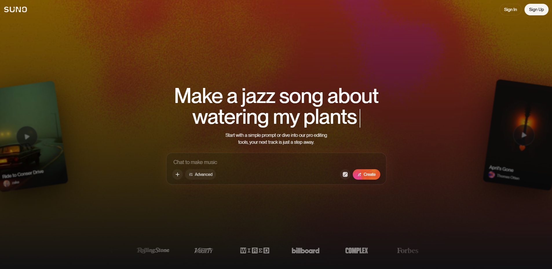Click the plus attach icon

click(178, 174)
